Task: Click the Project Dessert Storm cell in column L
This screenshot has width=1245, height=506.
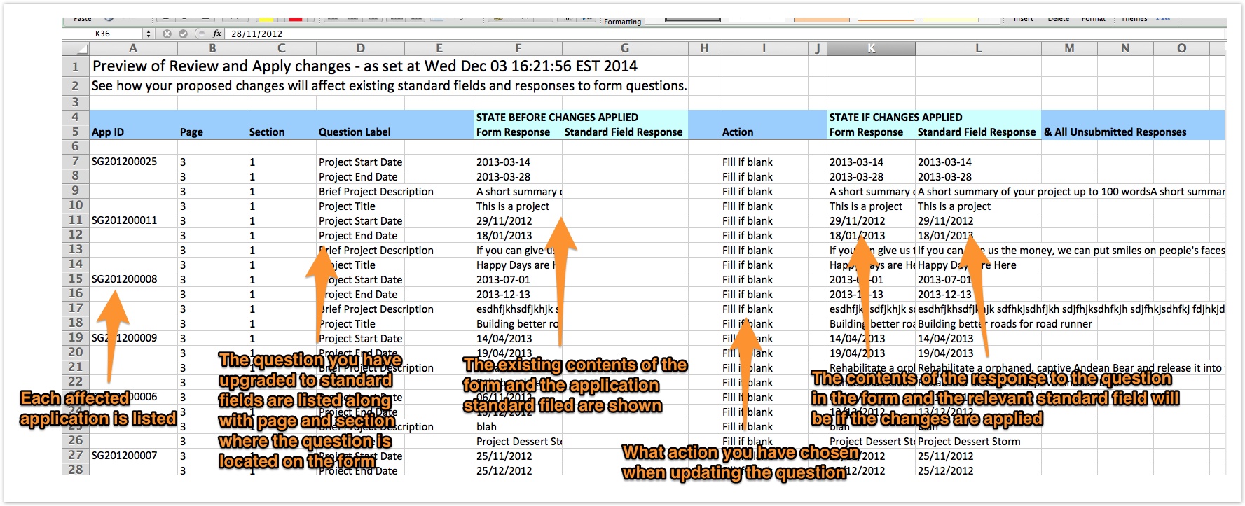Action: click(969, 442)
